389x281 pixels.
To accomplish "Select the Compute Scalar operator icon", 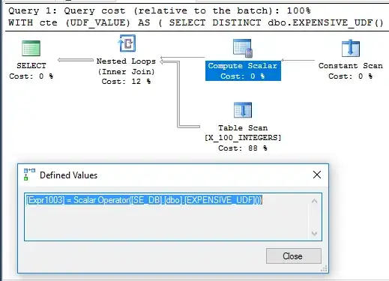I will (x=243, y=48).
